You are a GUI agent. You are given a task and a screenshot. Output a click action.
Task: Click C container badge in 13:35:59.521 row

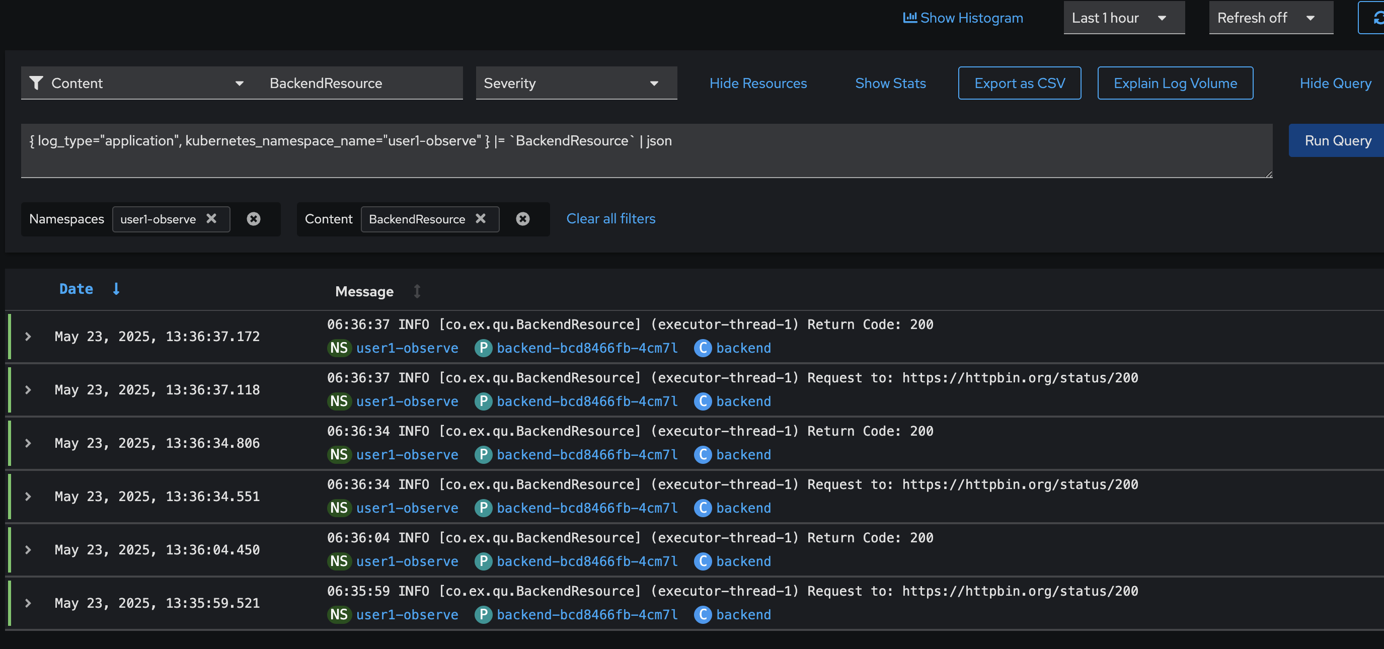tap(703, 615)
